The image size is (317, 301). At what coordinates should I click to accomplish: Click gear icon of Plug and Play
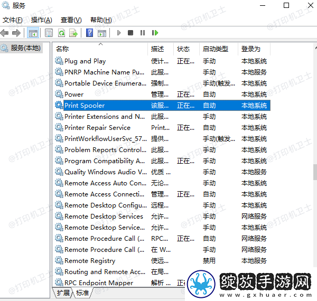point(59,61)
